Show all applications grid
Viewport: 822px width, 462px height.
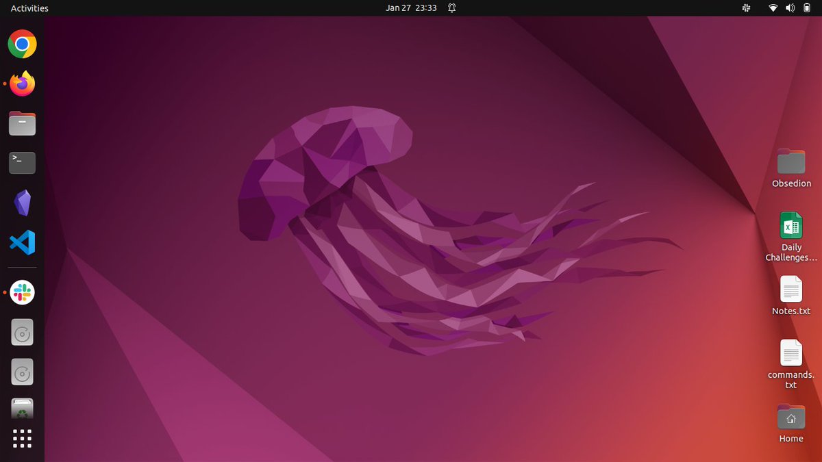[x=22, y=439]
